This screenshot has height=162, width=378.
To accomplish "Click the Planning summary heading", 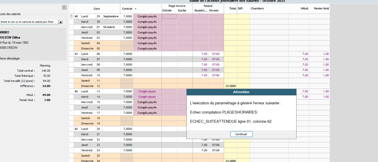I will tap(45, 66).
